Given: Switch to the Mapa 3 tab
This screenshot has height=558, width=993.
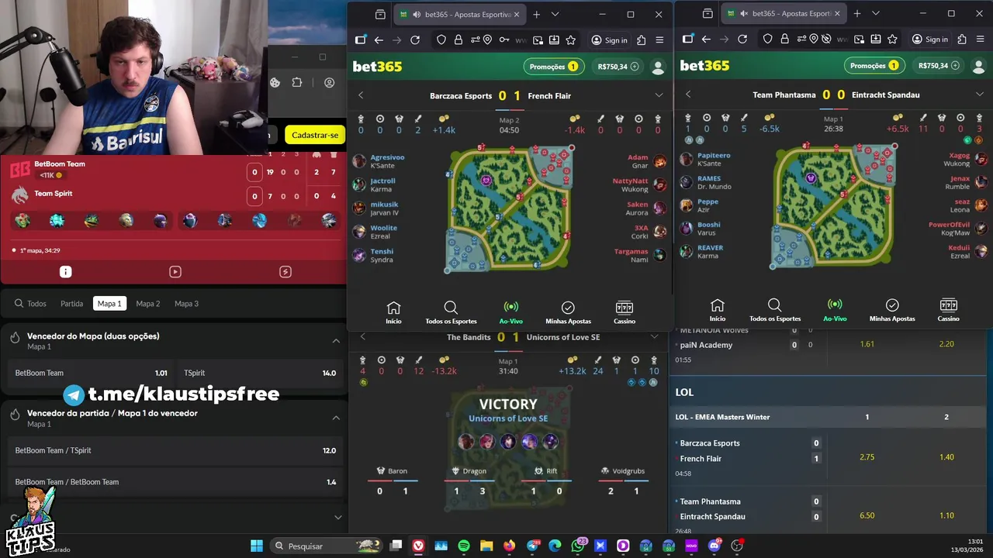Looking at the screenshot, I should [x=186, y=304].
